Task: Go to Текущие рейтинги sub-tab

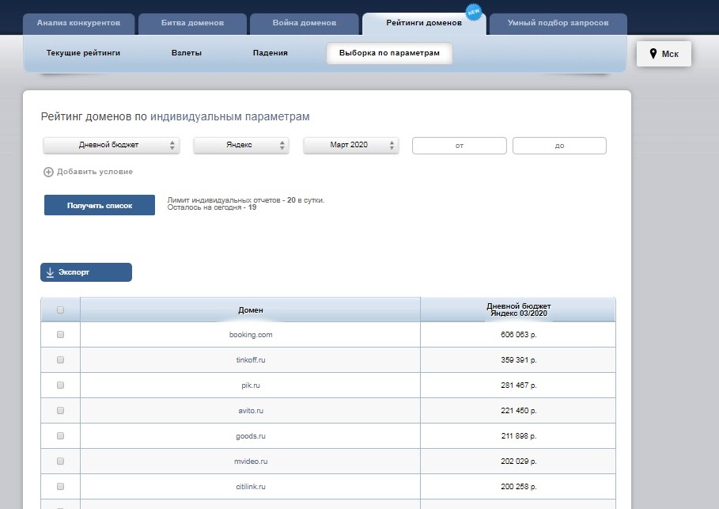Action: [x=83, y=53]
